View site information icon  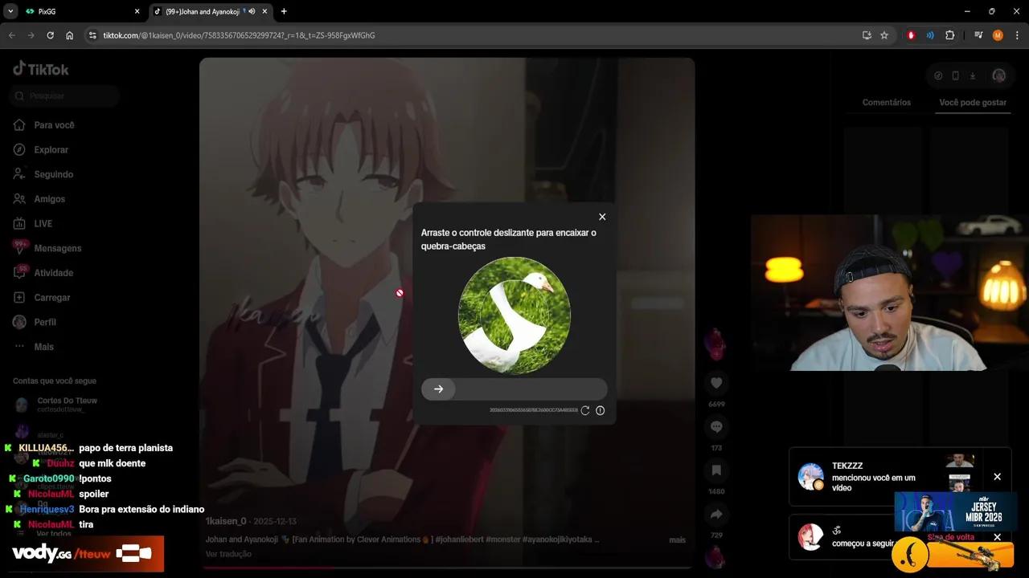pos(92,35)
